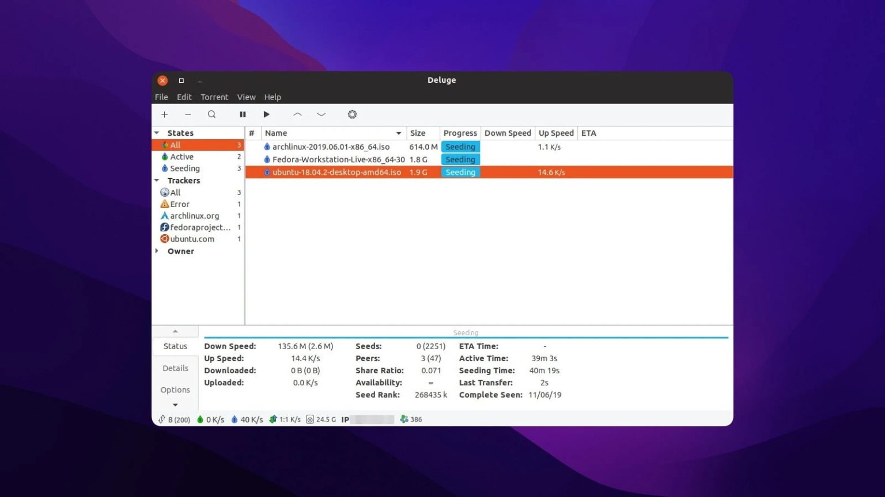Click the download speed droplet icon in status bar
The height and width of the screenshot is (497, 885).
pos(236,419)
